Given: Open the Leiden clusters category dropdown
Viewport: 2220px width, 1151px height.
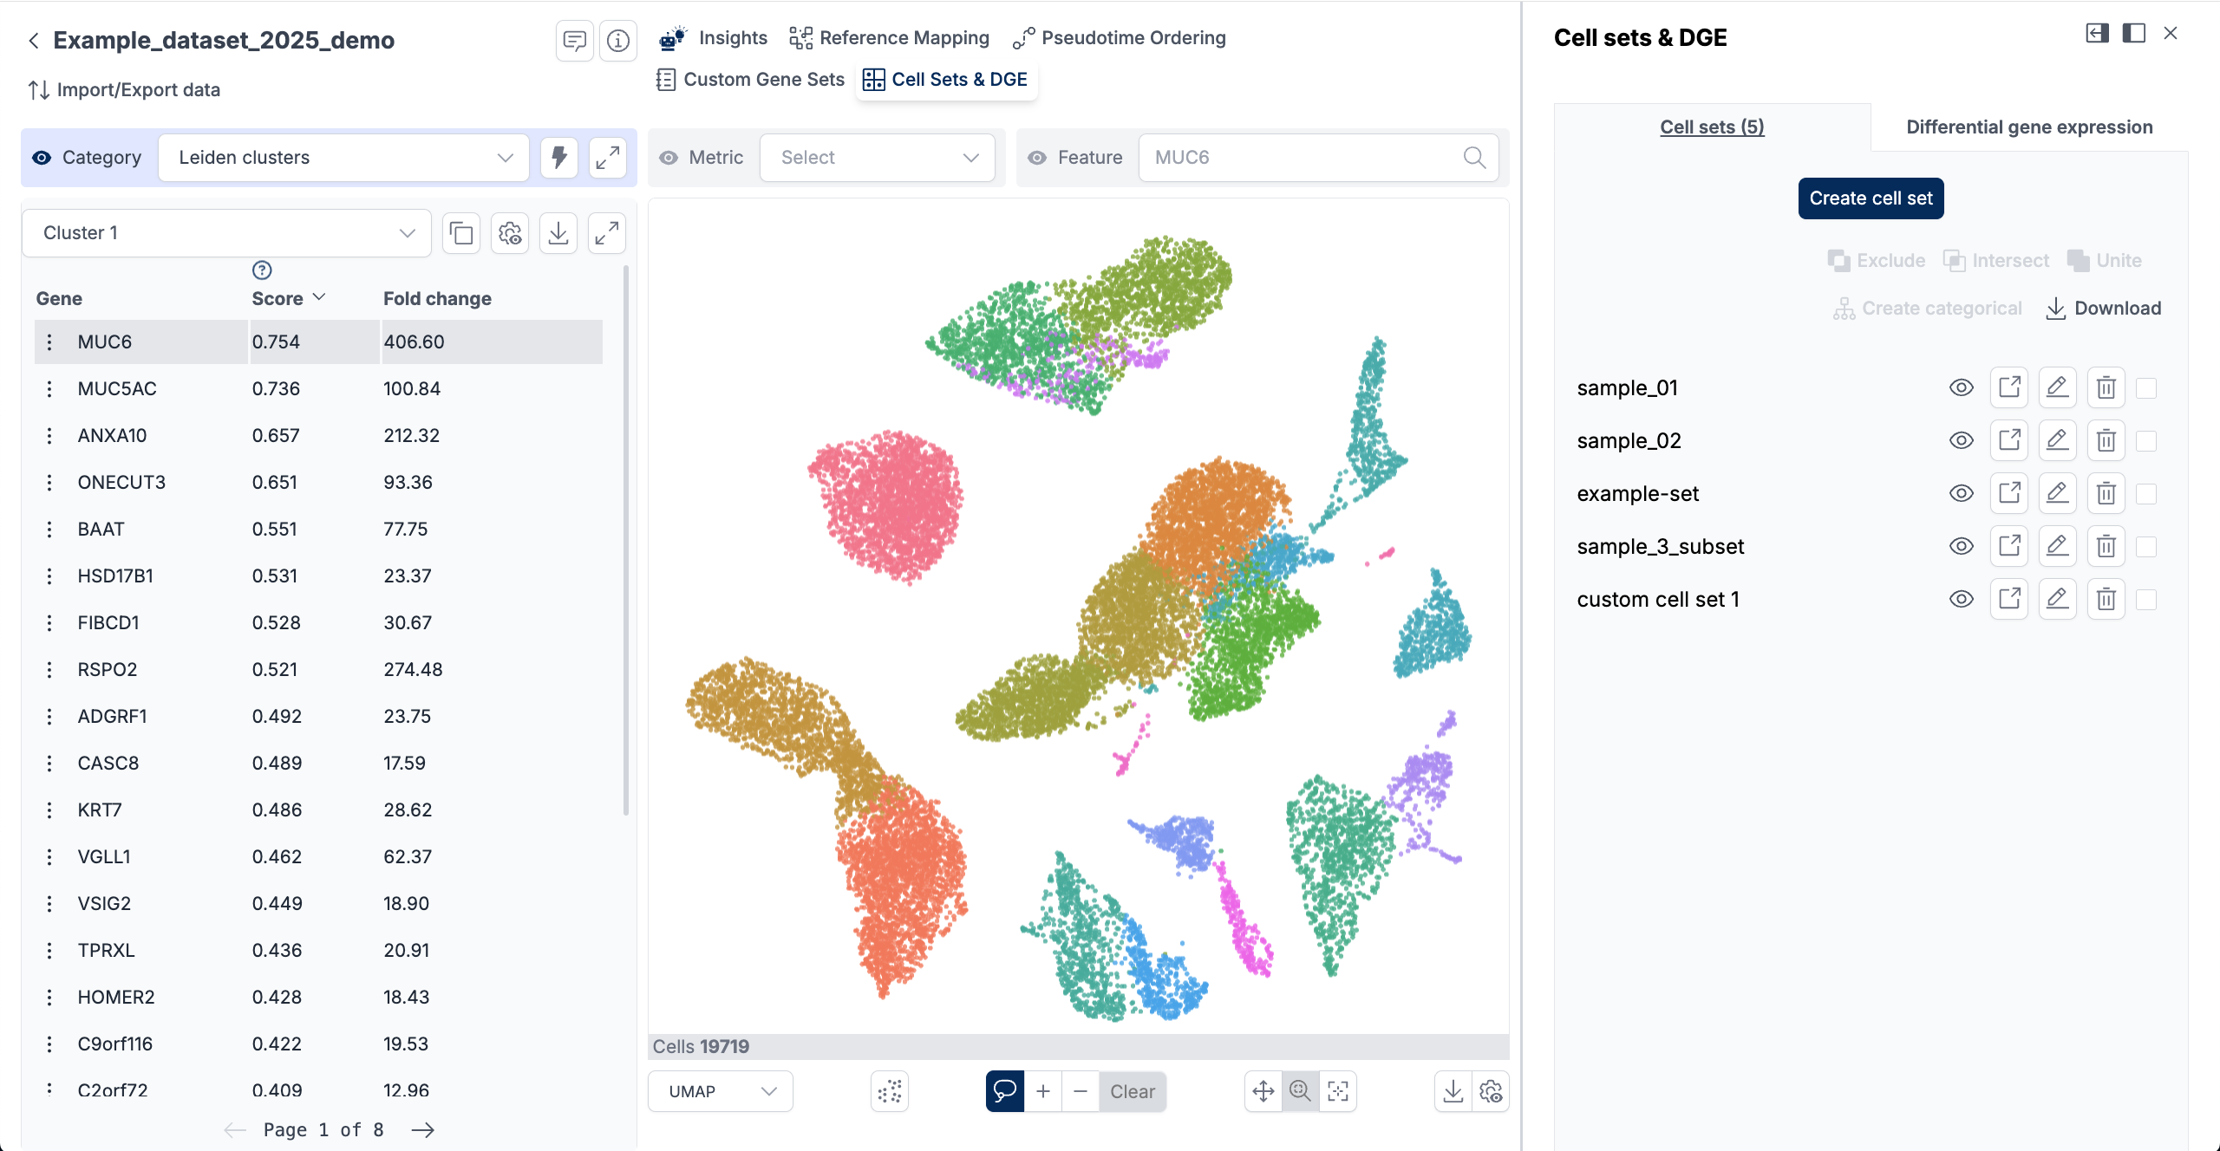Looking at the screenshot, I should coord(343,158).
